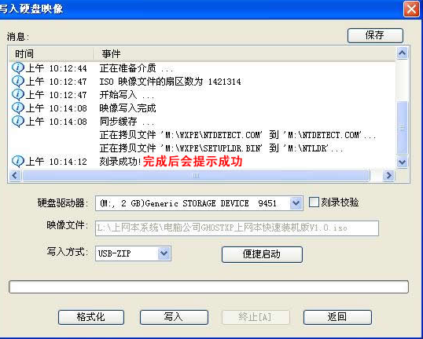Click the 映像文件 path field

pos(237,228)
